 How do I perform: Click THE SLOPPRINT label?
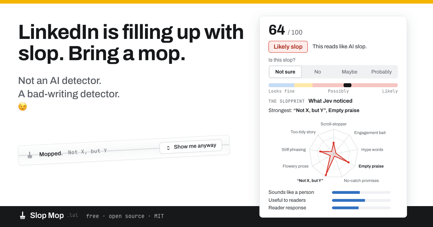287,101
